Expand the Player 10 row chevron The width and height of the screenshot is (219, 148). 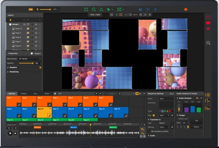tap(40, 29)
